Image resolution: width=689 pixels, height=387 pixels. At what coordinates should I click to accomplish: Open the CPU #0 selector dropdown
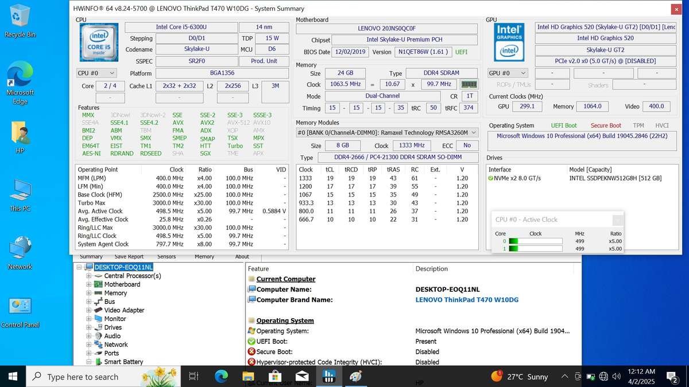pyautogui.click(x=96, y=73)
